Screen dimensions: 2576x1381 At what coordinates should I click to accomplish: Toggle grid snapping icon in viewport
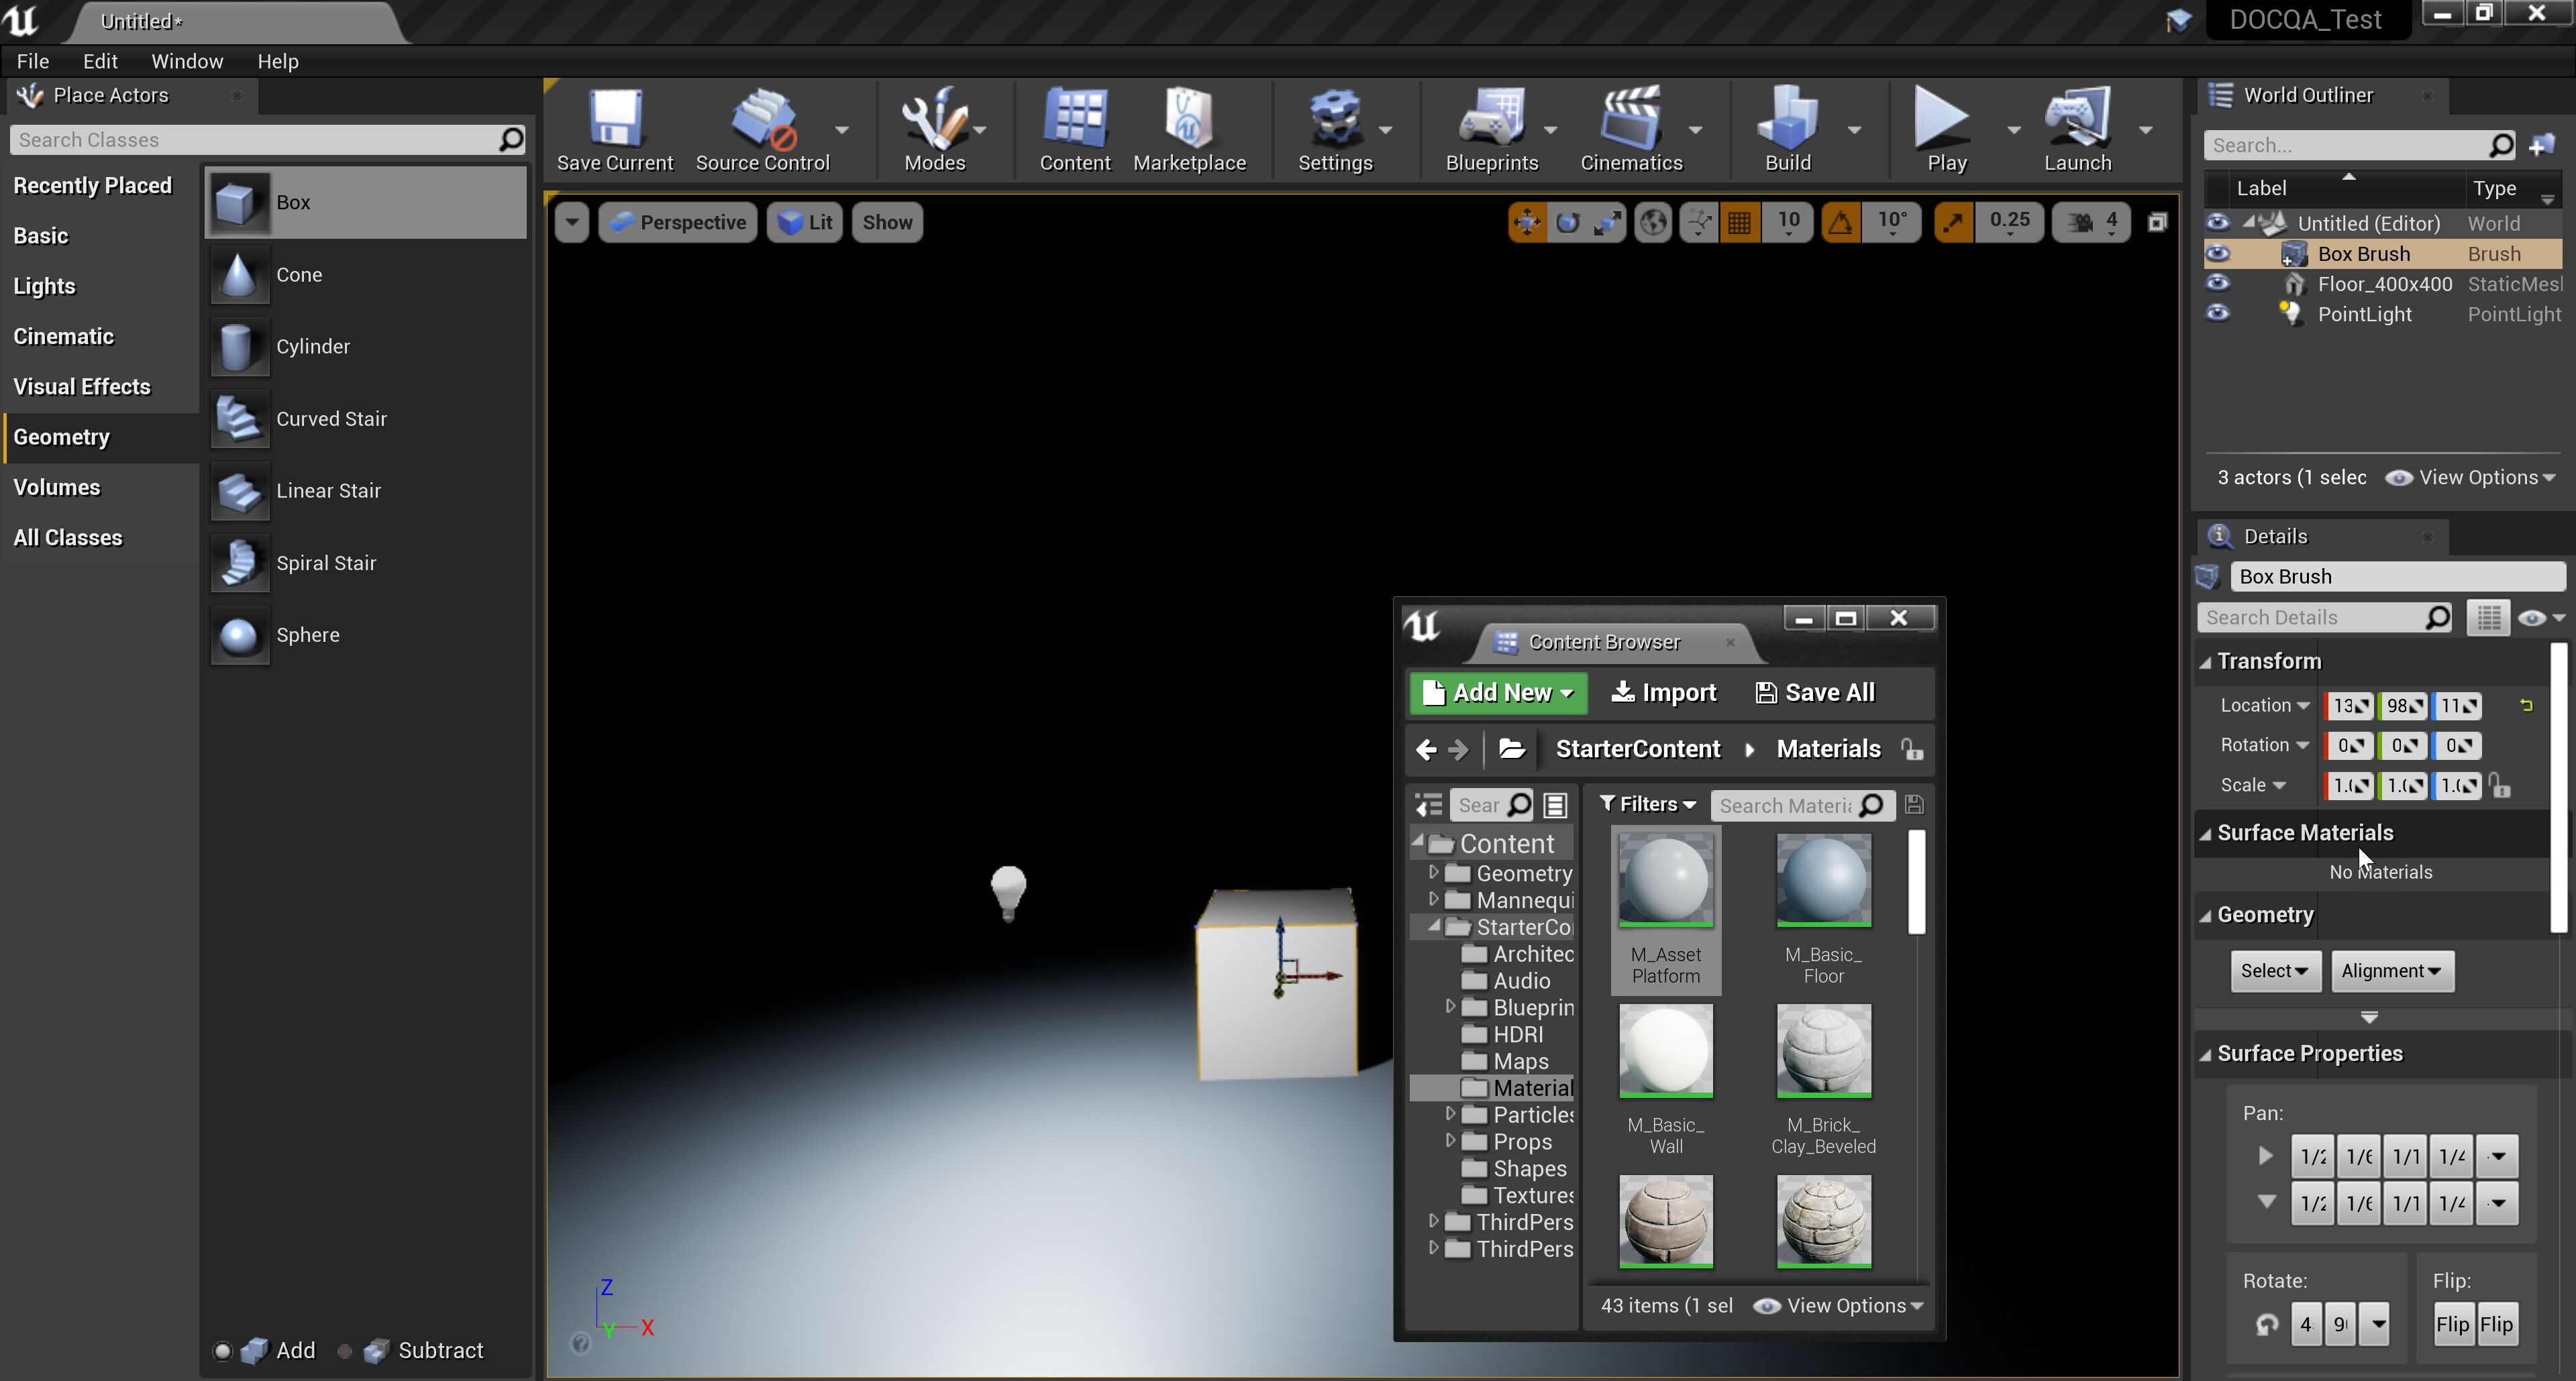(1739, 223)
